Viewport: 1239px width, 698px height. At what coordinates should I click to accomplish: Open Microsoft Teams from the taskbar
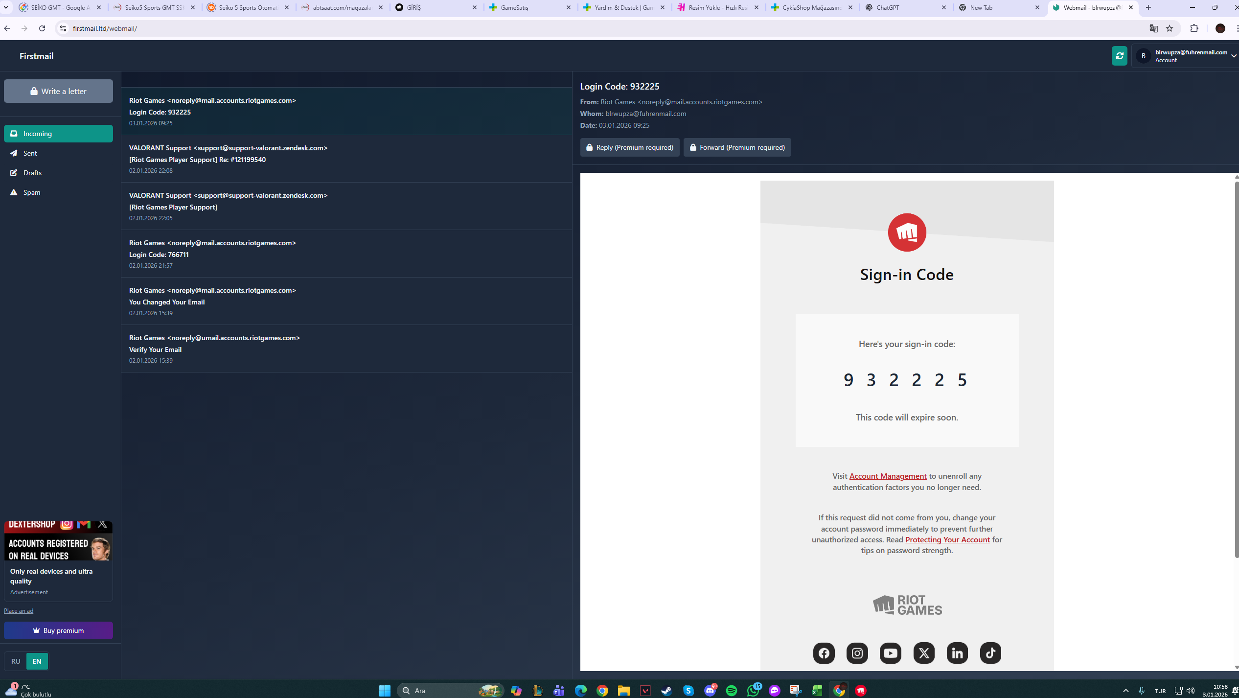(x=559, y=691)
